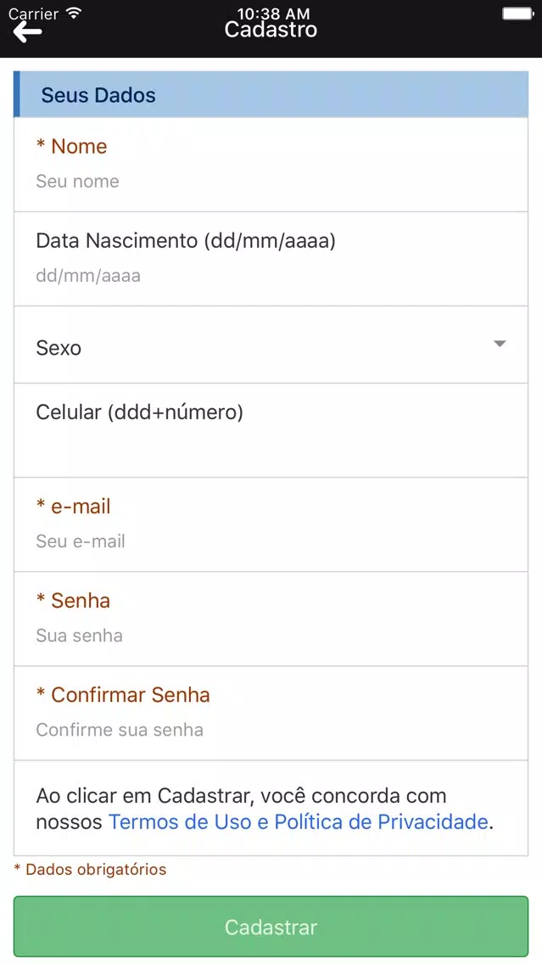Screen dimensions: 542x964
Task: Focus the Seu e-mail field
Action: [x=271, y=541]
